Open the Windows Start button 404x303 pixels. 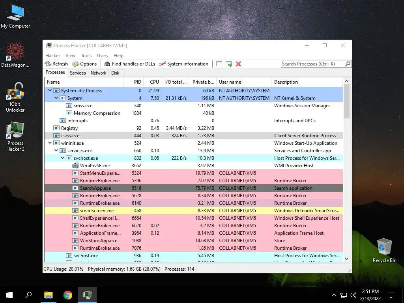coord(9,295)
